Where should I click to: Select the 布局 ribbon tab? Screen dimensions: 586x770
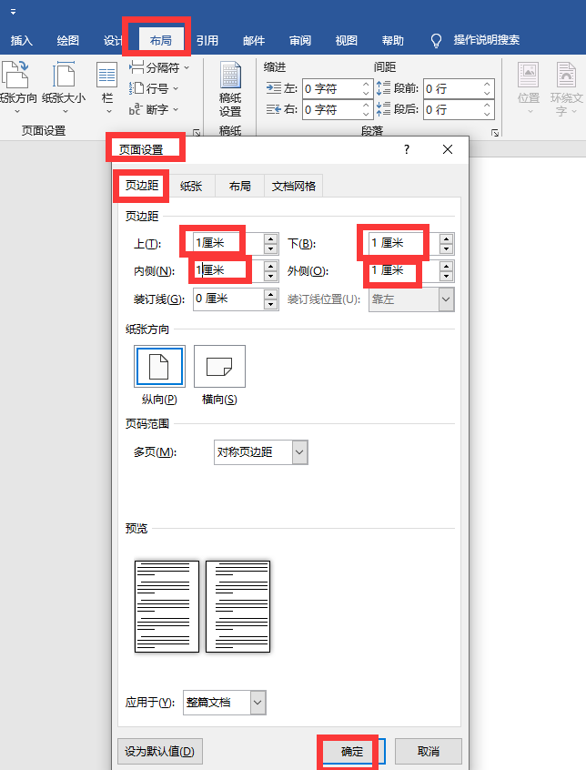[161, 40]
